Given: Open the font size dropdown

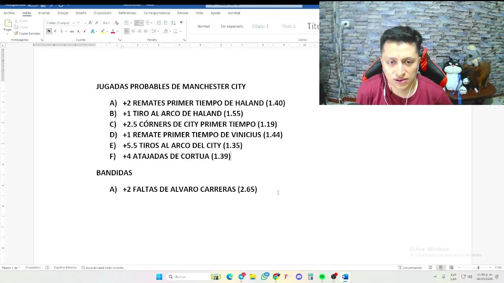Looking at the screenshot, I should point(85,23).
